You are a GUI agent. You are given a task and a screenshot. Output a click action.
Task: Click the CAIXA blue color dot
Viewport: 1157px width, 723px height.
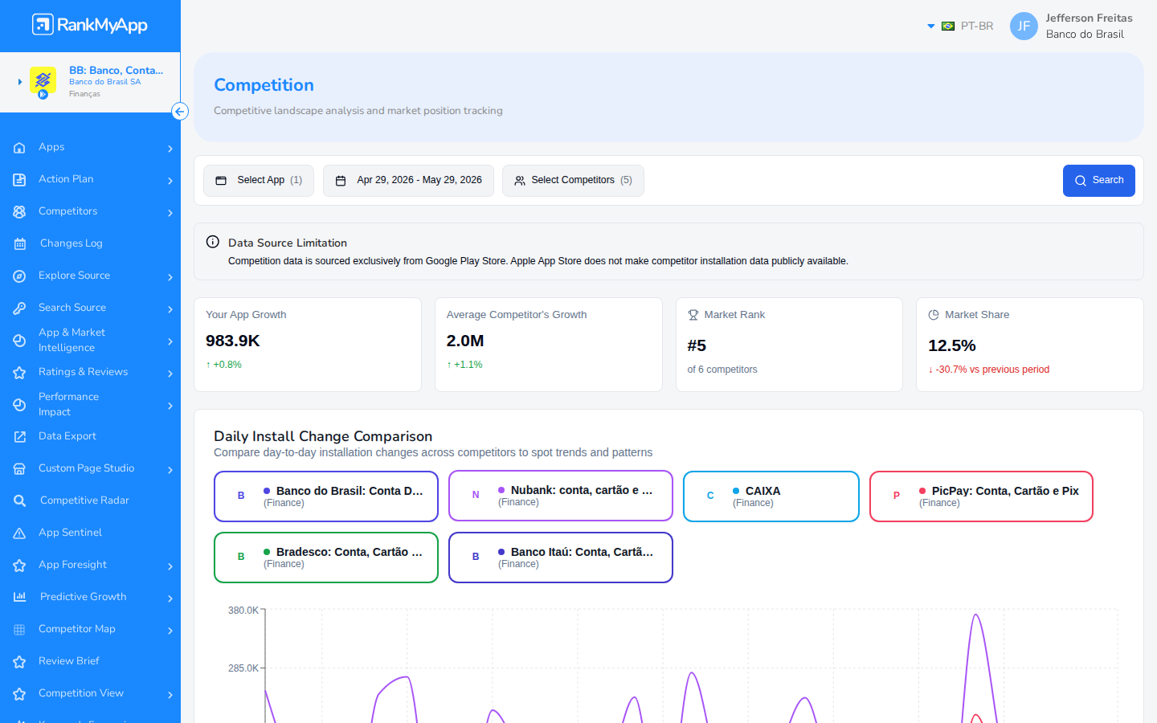click(x=736, y=491)
